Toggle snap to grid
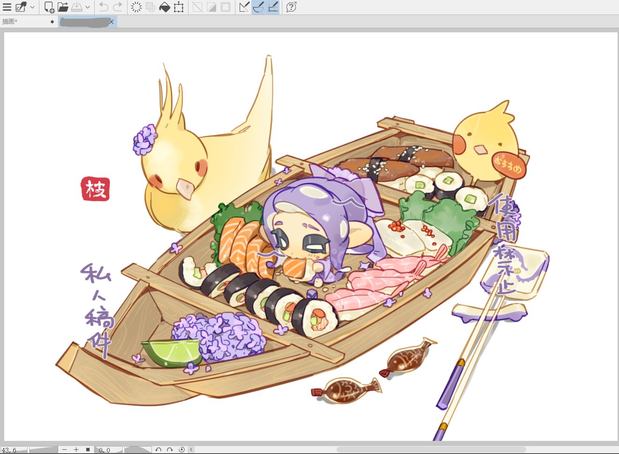The width and height of the screenshot is (619, 454). pyautogui.click(x=272, y=7)
